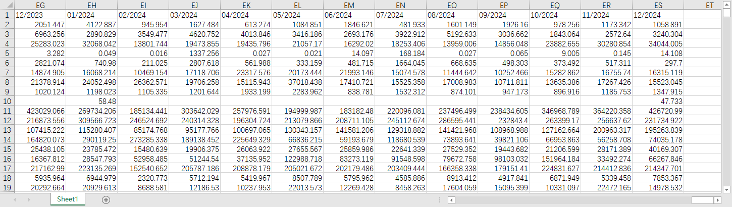Click horizontal scrollbar right arrow
This screenshot has width=732, height=207.
pyautogui.click(x=717, y=200)
